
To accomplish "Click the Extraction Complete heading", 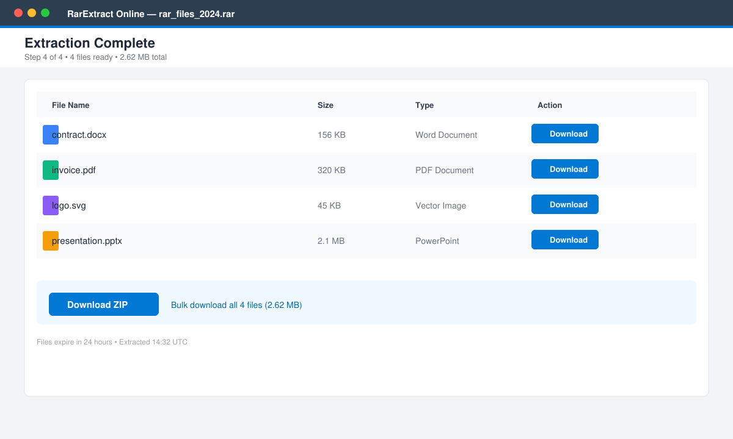I will click(x=90, y=43).
